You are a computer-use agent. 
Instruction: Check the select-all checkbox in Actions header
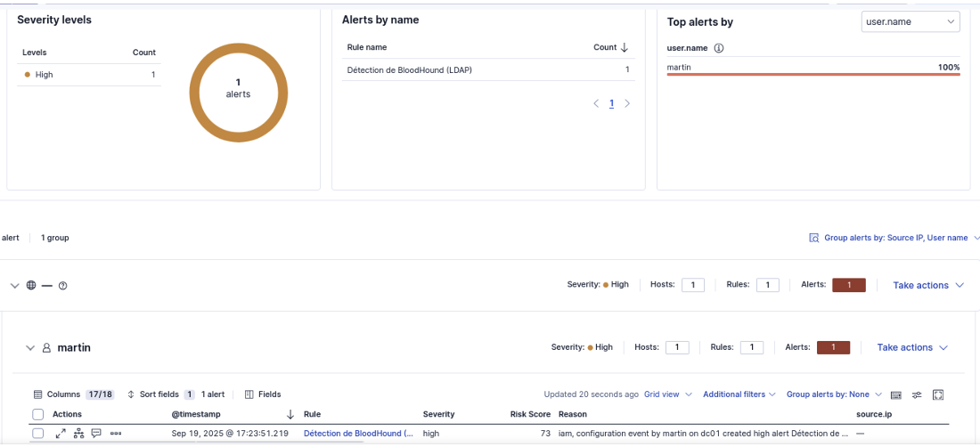(x=38, y=414)
